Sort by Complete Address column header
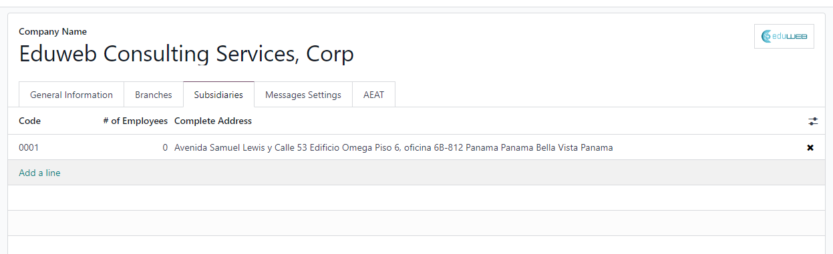The image size is (833, 254). coord(213,121)
